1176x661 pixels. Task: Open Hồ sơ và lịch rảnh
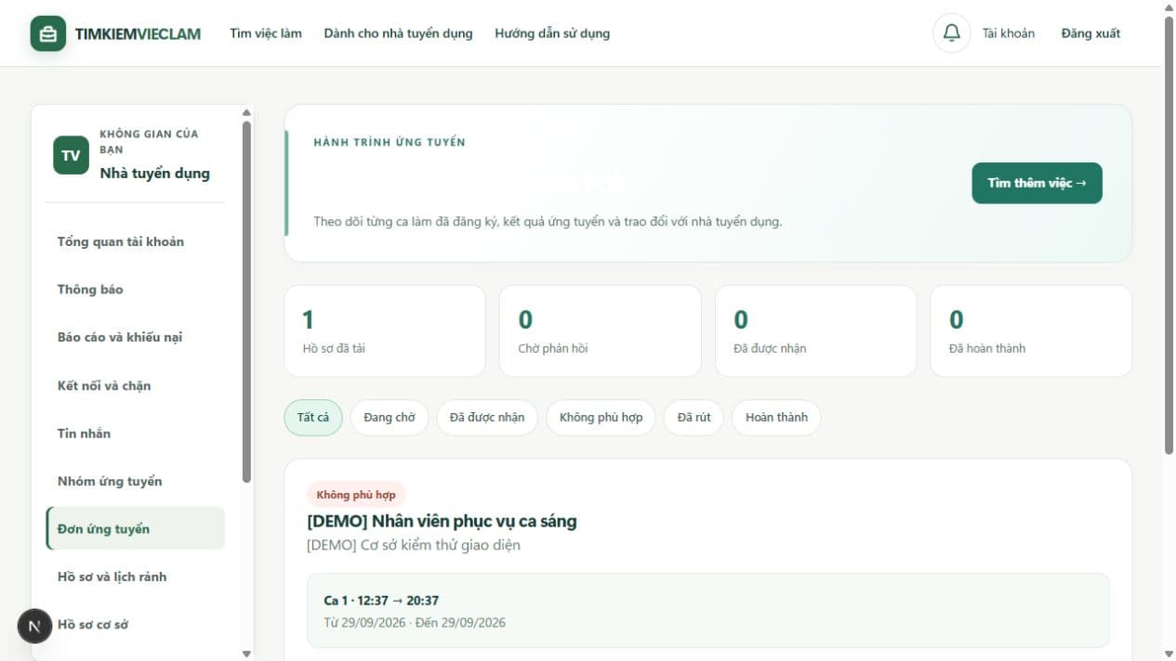(136, 577)
